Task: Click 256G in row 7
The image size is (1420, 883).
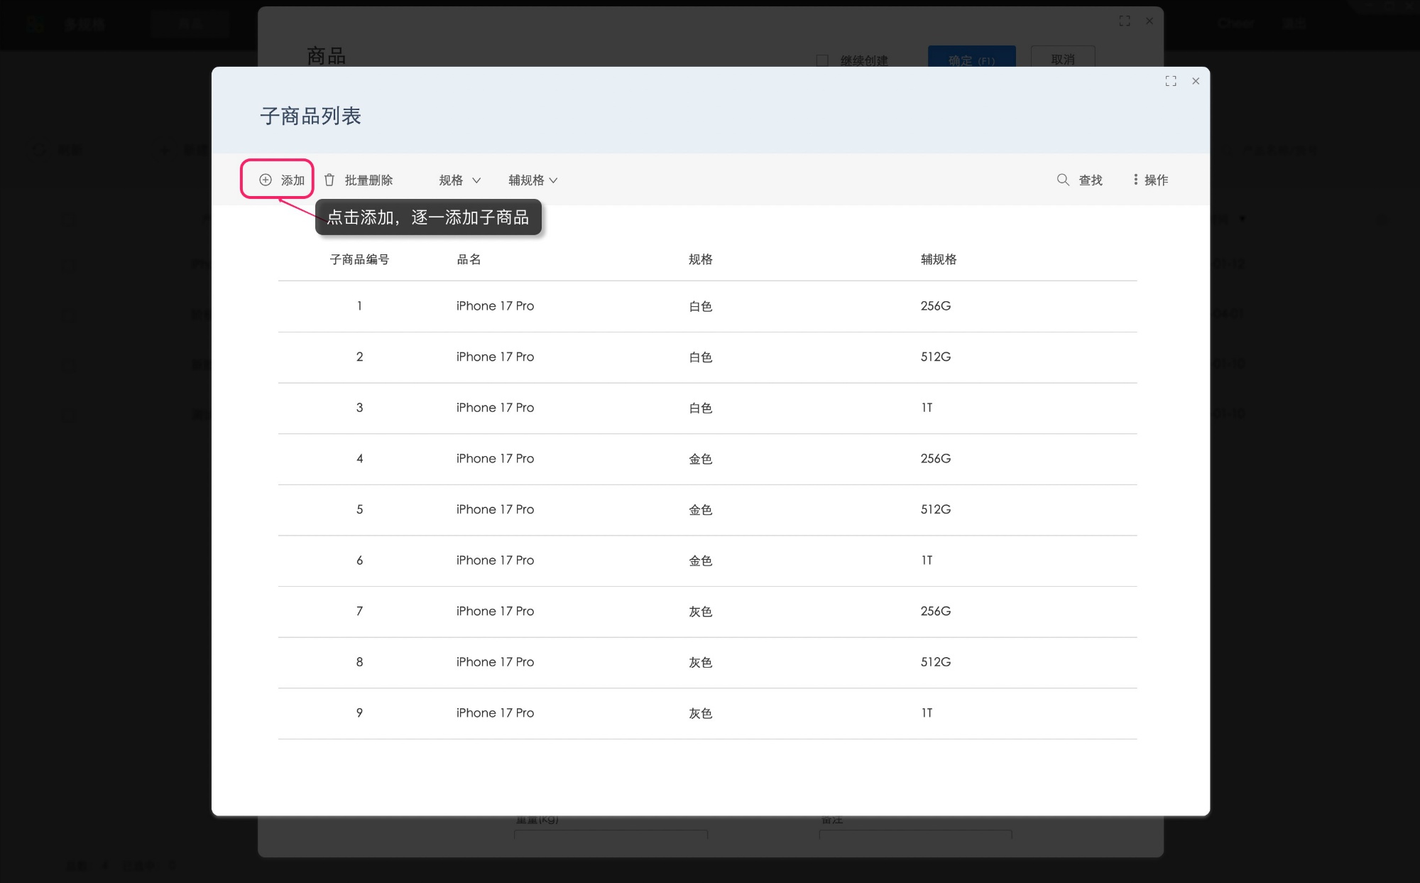Action: tap(936, 611)
